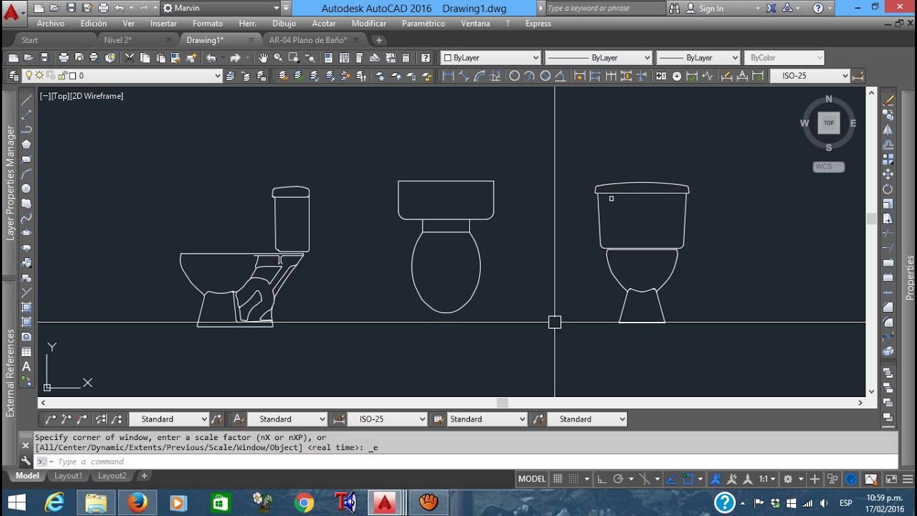Select the Polygon tool in the draw toolbar
Screen dimensions: 917x516
pos(27,144)
